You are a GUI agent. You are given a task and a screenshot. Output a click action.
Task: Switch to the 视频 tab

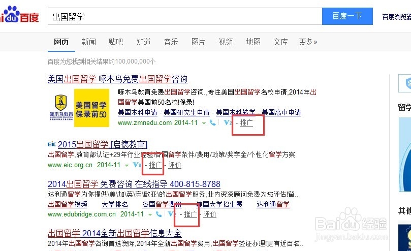click(226, 42)
